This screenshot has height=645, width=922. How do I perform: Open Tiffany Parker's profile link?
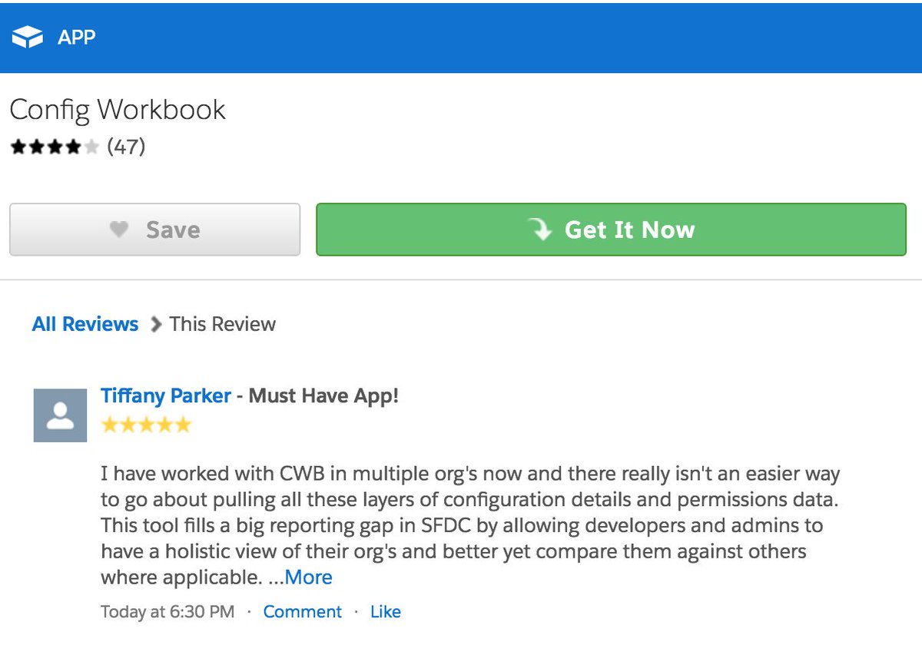pyautogui.click(x=166, y=396)
